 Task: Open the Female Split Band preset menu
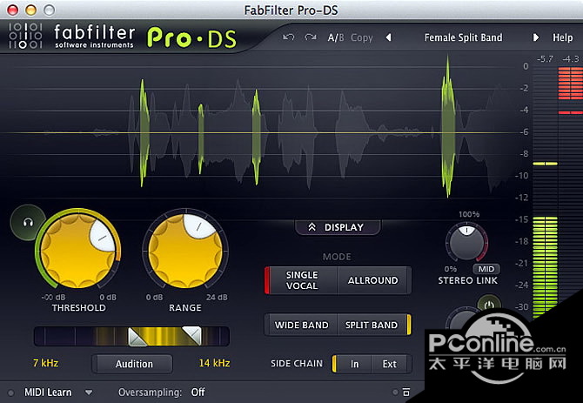[x=463, y=37]
